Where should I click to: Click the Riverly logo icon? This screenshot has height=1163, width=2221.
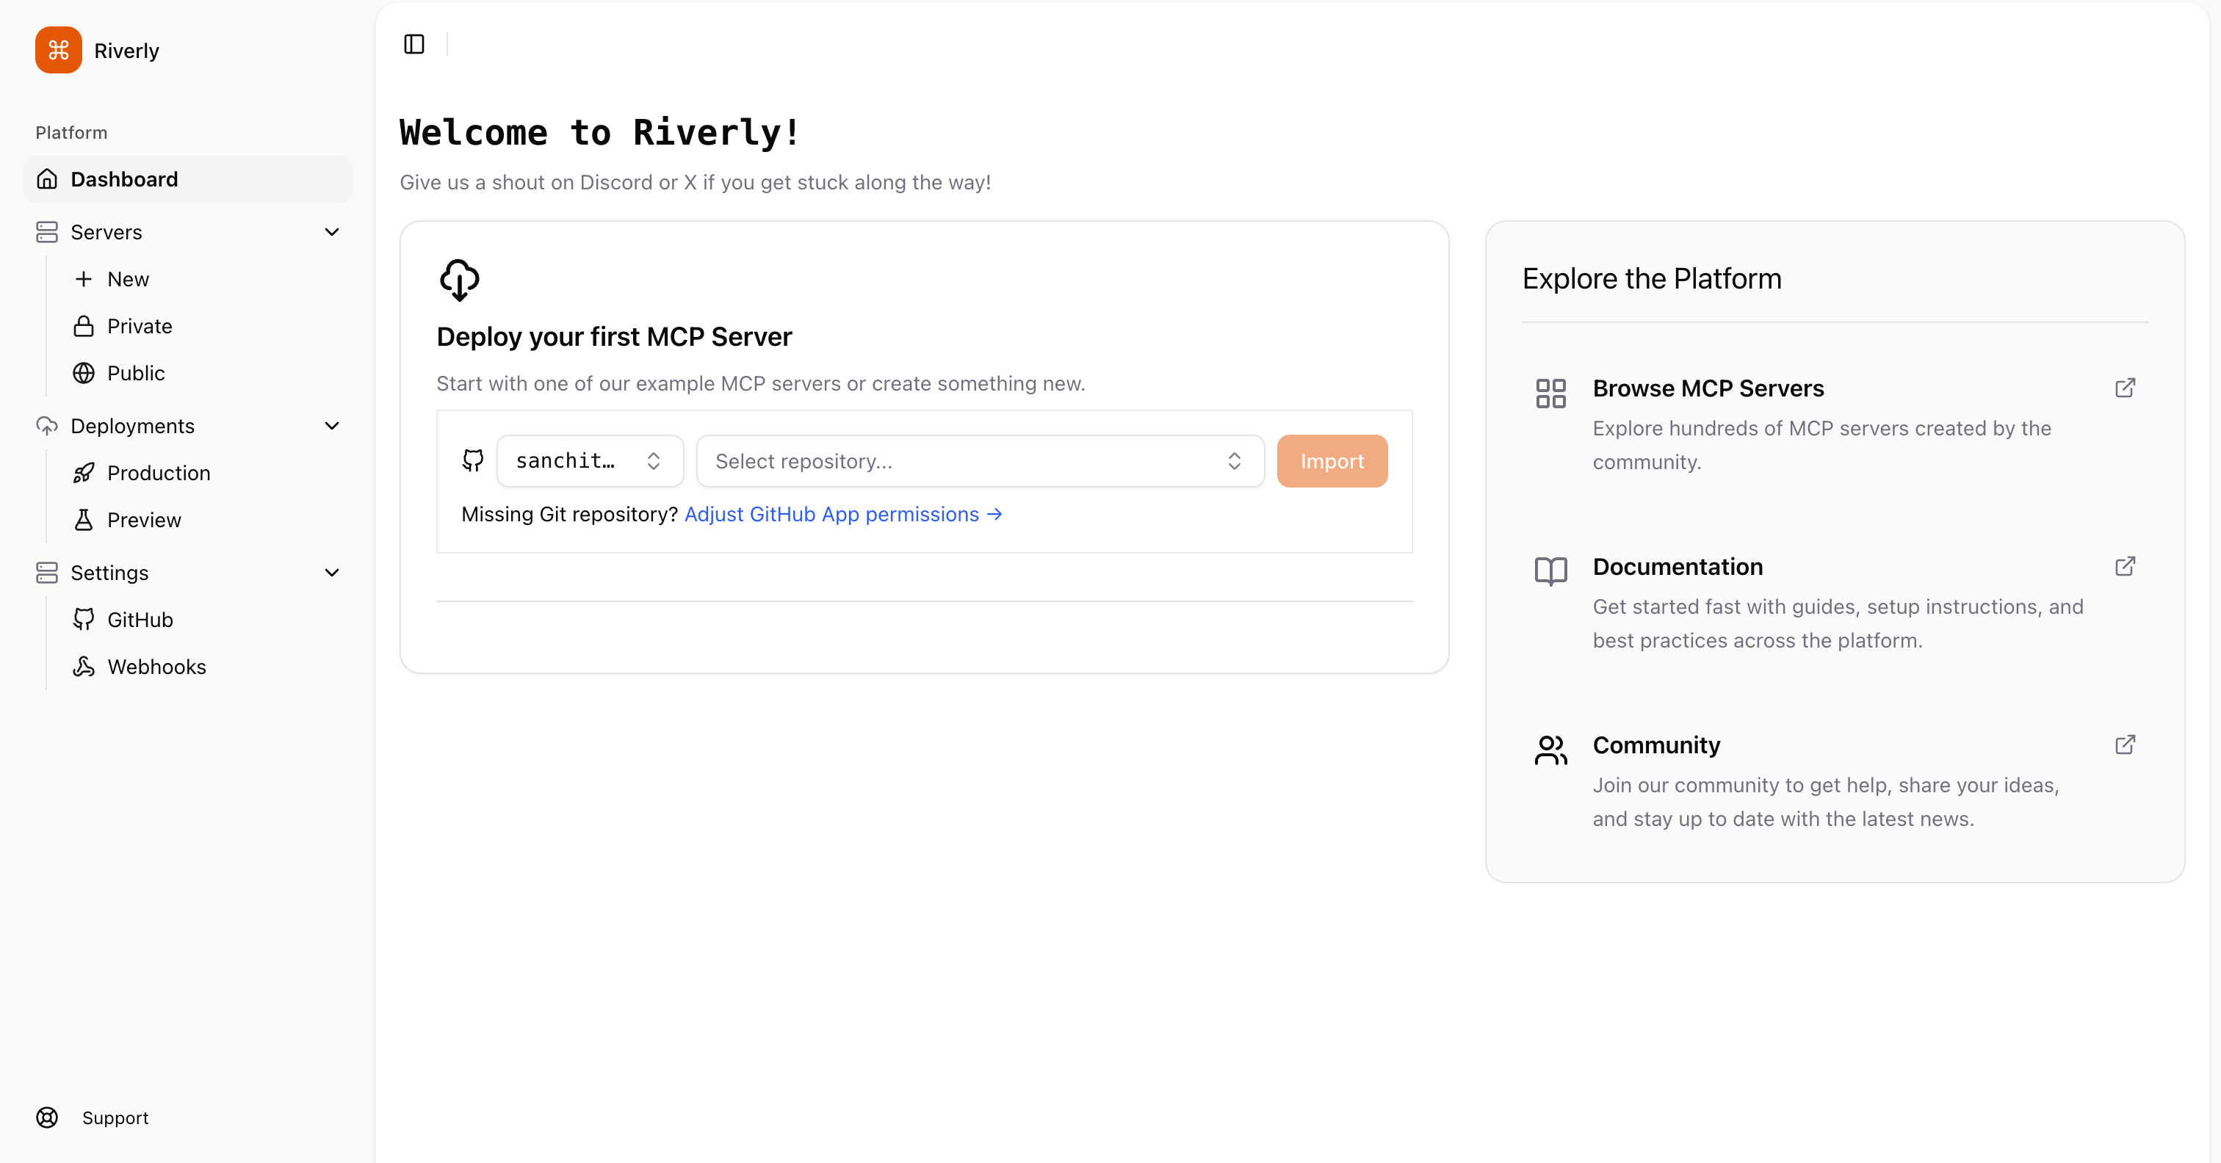(x=58, y=50)
